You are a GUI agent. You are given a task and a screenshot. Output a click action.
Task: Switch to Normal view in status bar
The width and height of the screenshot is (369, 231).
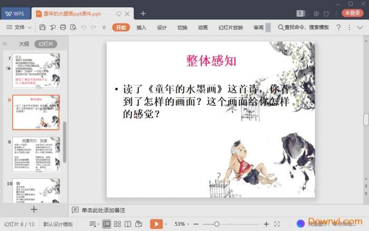pyautogui.click(x=106, y=224)
